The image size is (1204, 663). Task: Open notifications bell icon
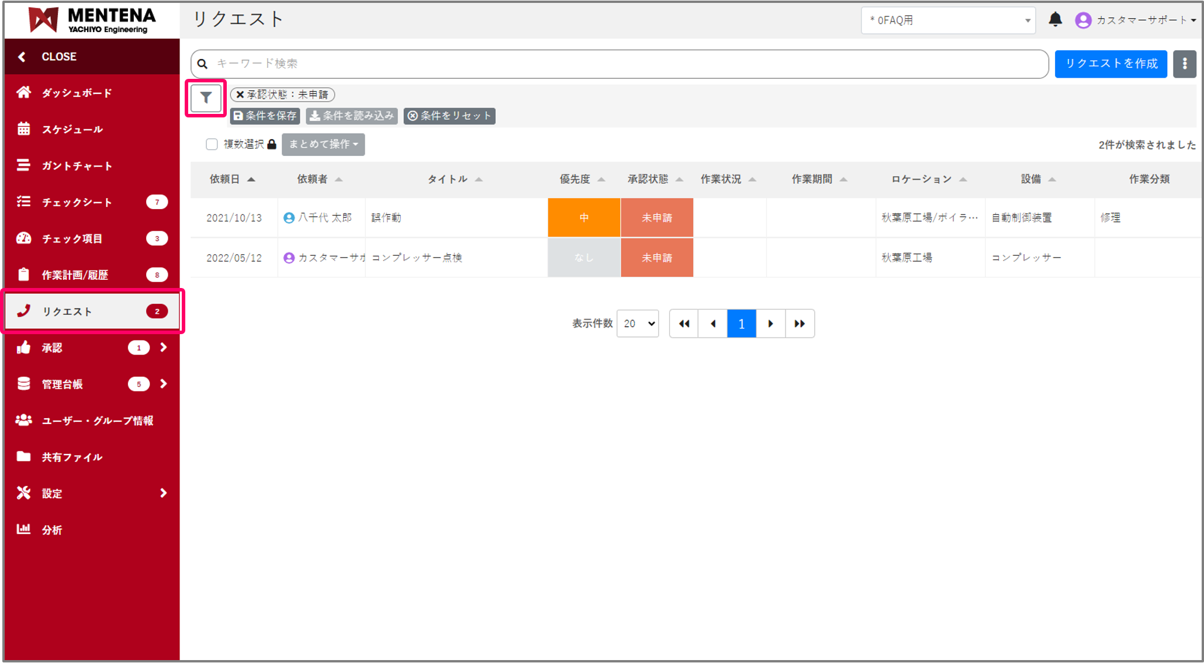tap(1055, 20)
